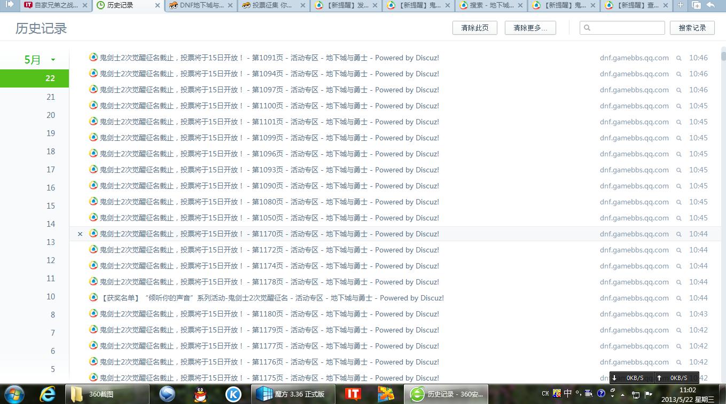Open a new tab with the plus icon
The height and width of the screenshot is (404, 726).
click(680, 5)
